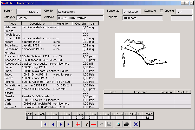Toggle the Stampata checkbox
The width and height of the screenshot is (195, 130).
tap(161, 11)
